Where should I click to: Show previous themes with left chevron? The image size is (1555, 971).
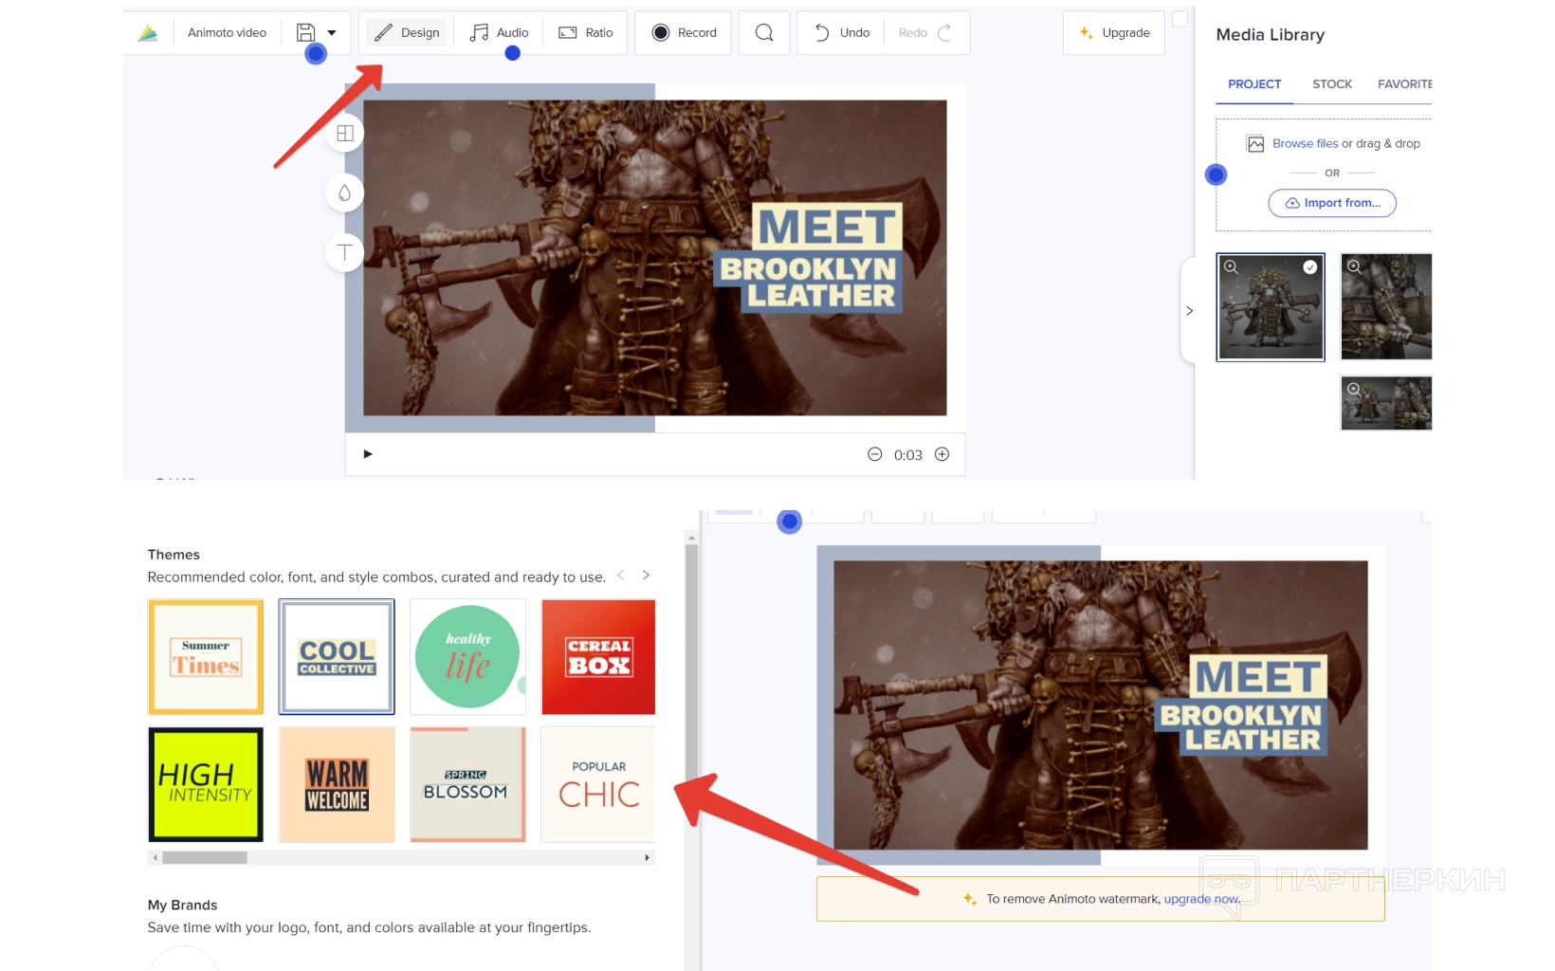(x=621, y=576)
